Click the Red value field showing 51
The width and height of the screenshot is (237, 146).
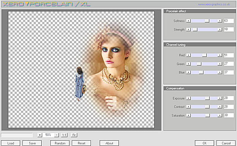pos(229,55)
